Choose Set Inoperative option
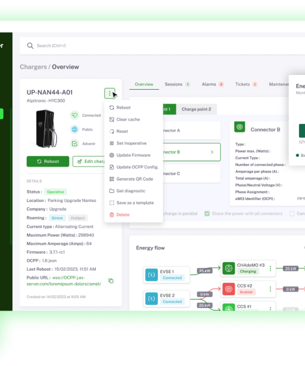 point(134,143)
